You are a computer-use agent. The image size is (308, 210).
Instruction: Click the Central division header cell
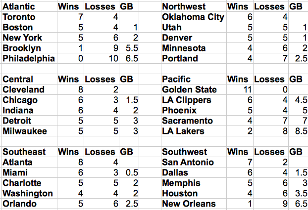[18, 79]
